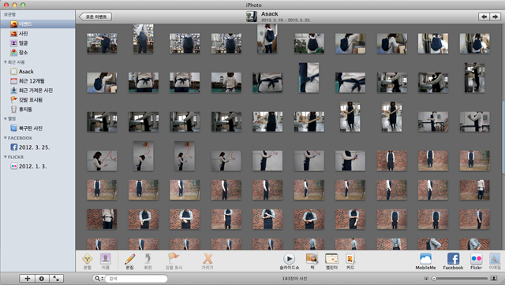Click the 카드 (Card) icon
This screenshot has height=285, width=505.
pyautogui.click(x=350, y=259)
